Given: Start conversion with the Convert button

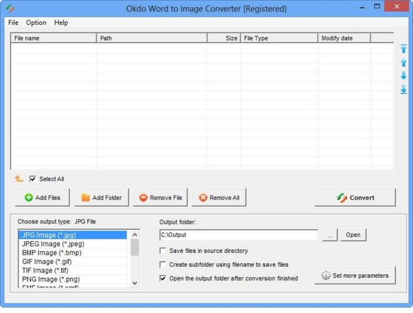Looking at the screenshot, I should click(355, 198).
